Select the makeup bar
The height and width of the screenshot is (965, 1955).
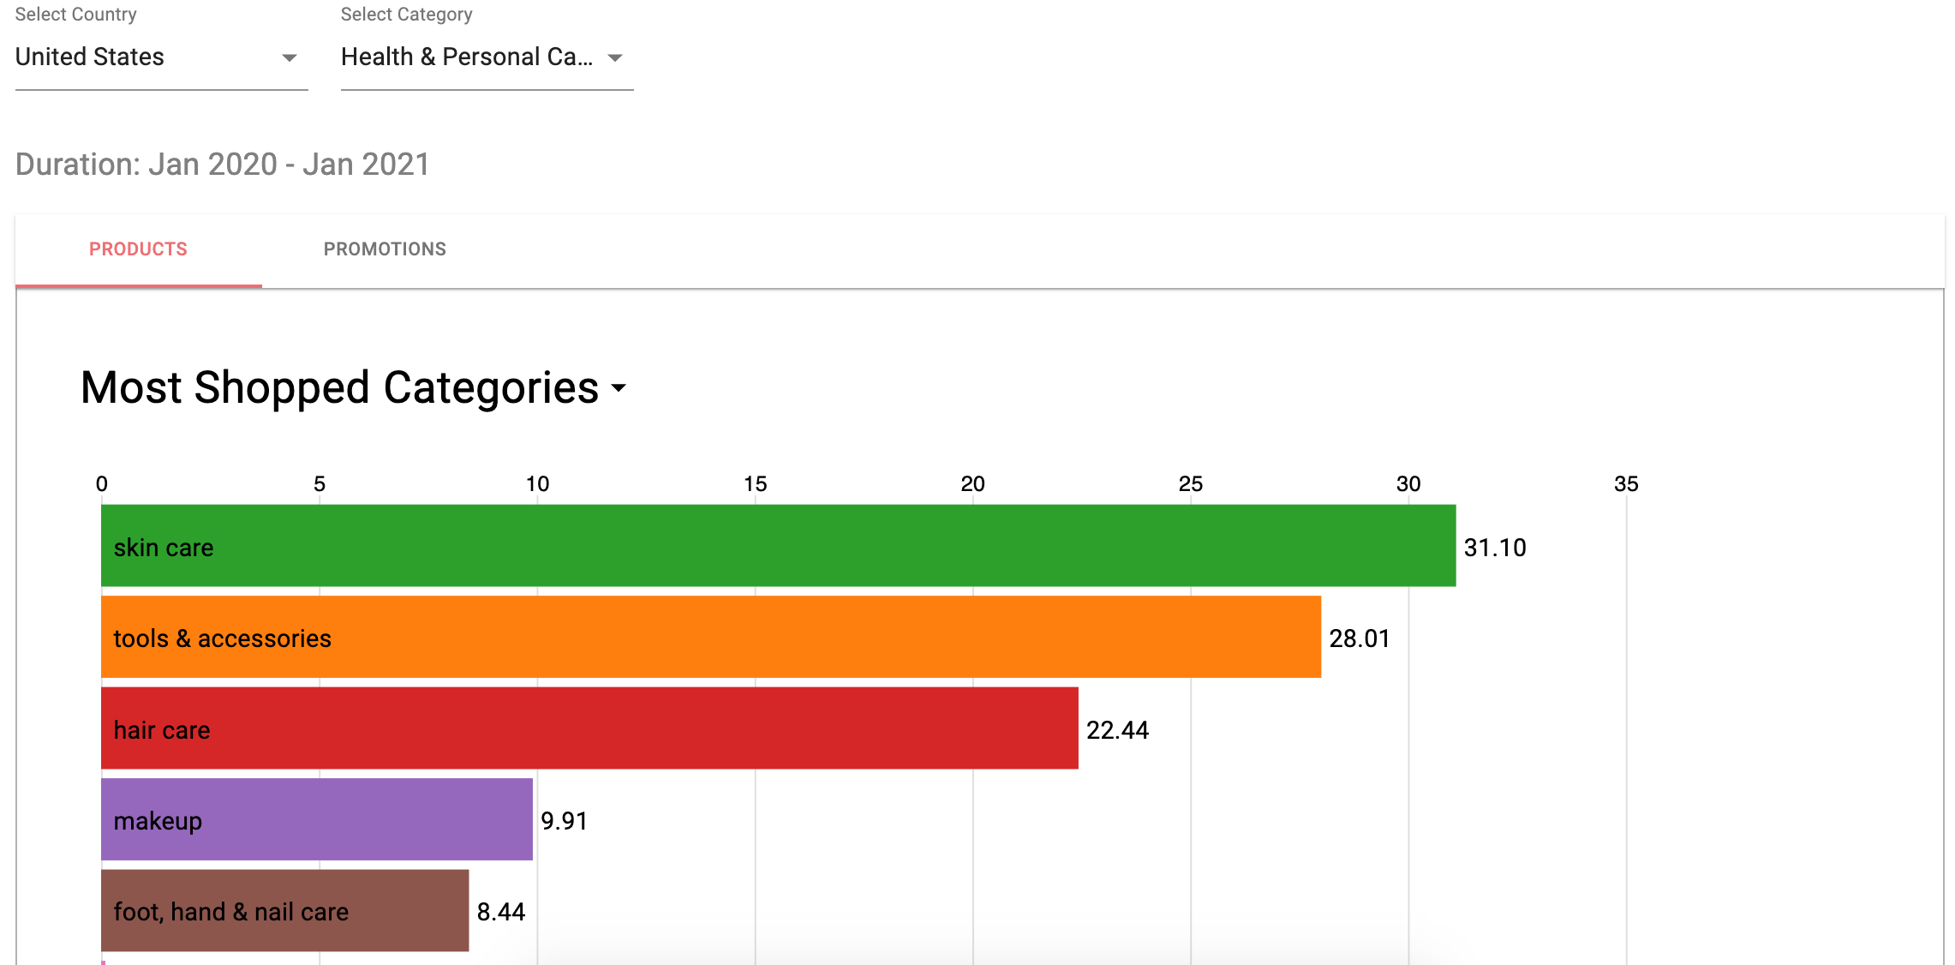317,821
